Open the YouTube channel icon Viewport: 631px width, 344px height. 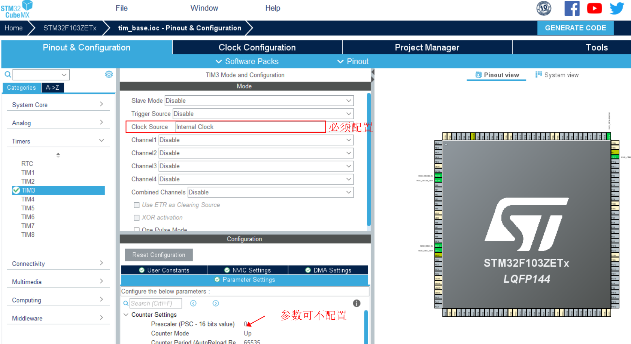click(x=594, y=8)
